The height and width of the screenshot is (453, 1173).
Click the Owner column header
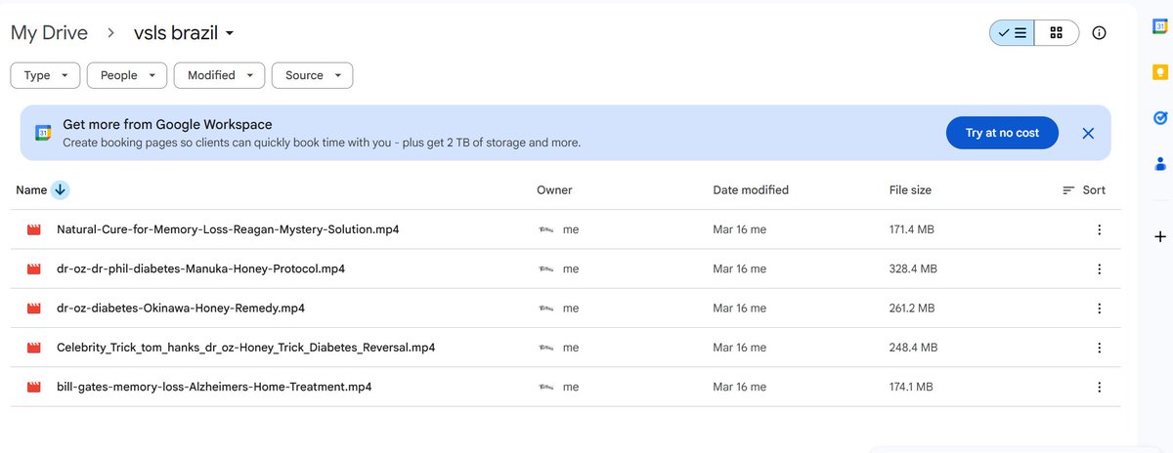[x=554, y=190]
